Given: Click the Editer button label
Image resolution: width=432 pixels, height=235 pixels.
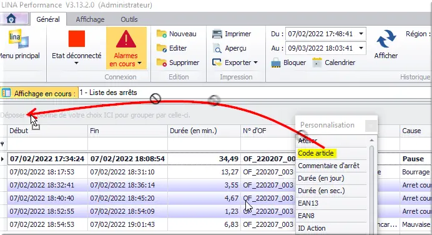Looking at the screenshot, I should tap(178, 48).
